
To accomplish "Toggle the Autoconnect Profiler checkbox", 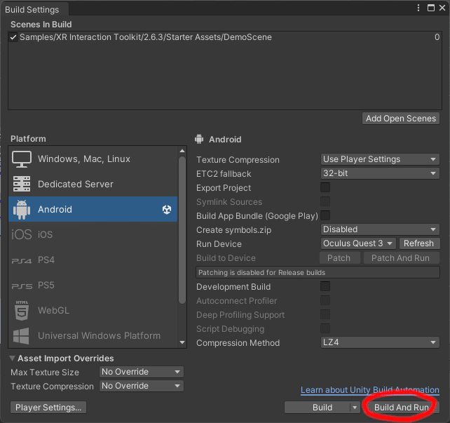I will pos(325,300).
